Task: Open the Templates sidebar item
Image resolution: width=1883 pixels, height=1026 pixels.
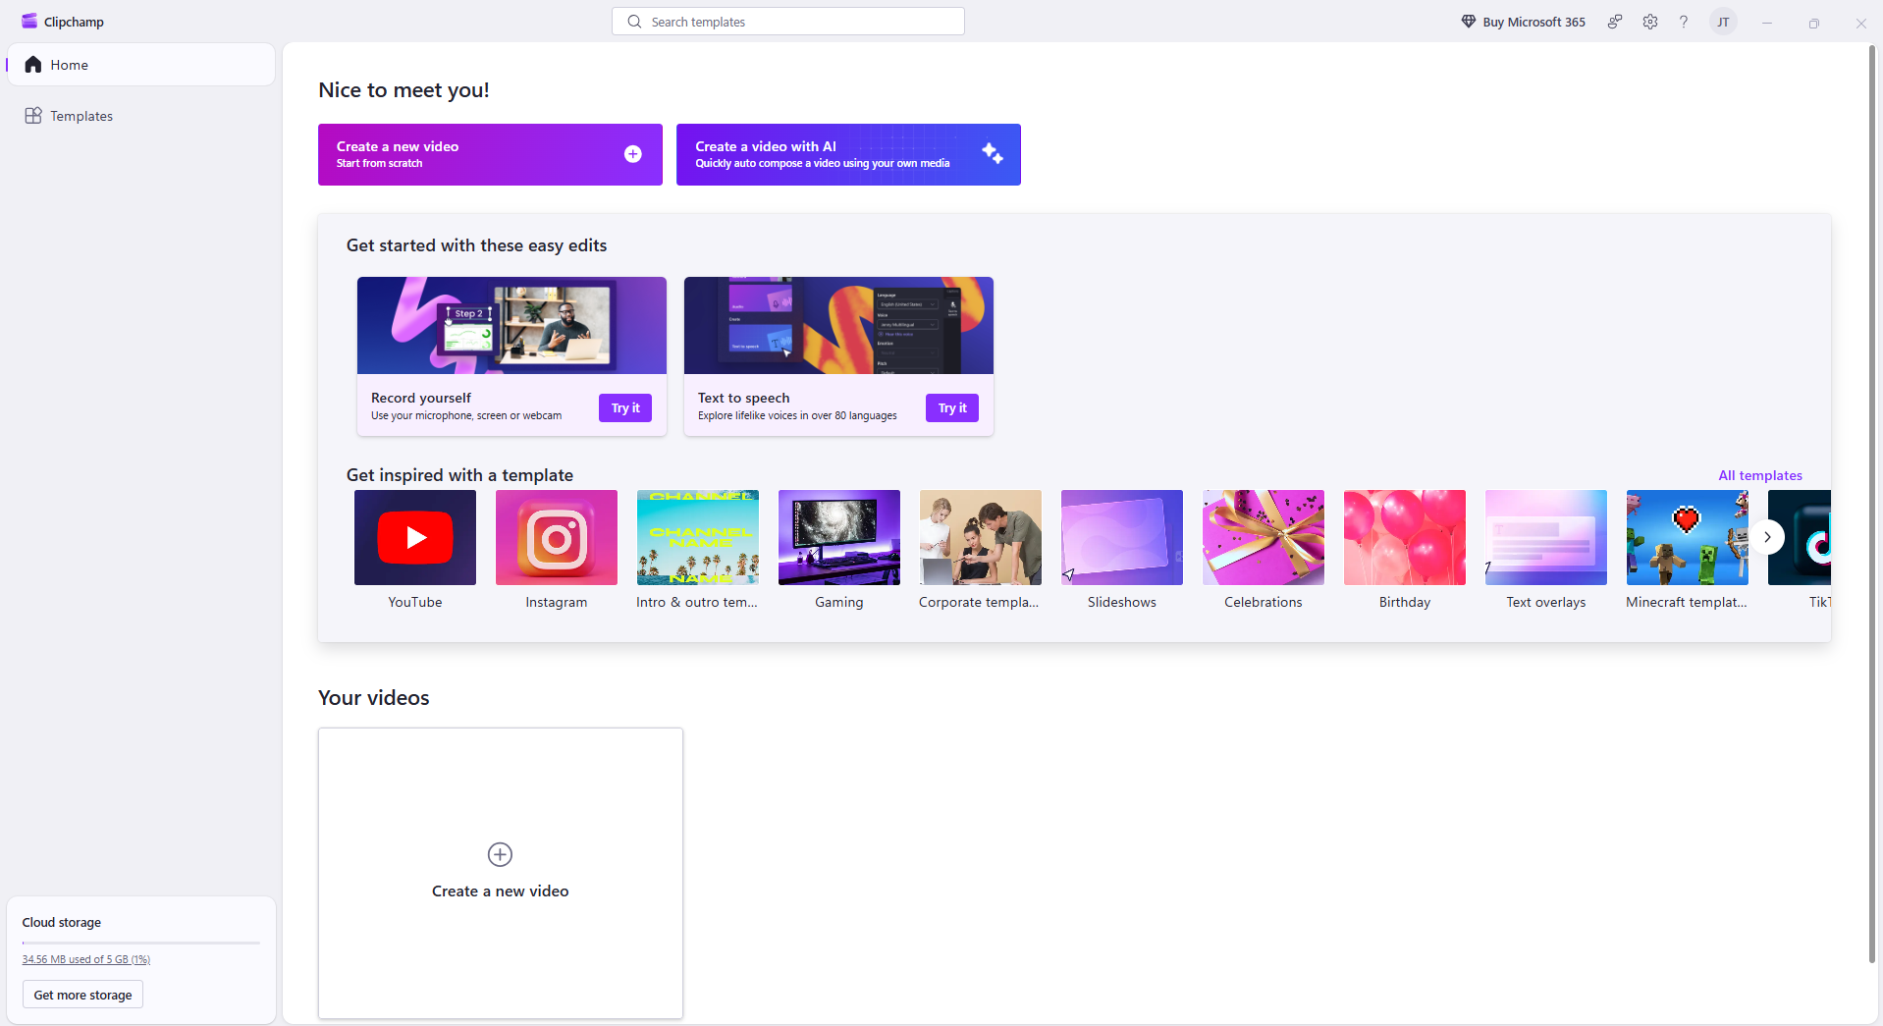Action: (x=141, y=116)
